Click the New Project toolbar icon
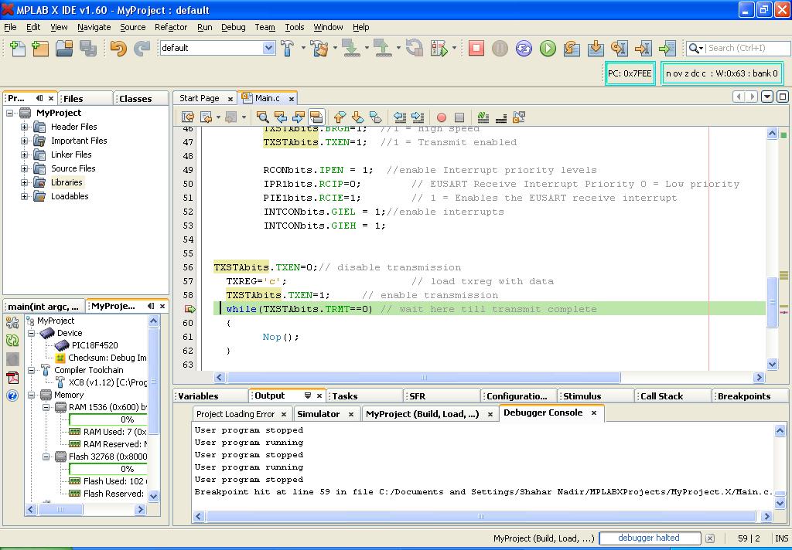This screenshot has height=550, width=792. 40,48
